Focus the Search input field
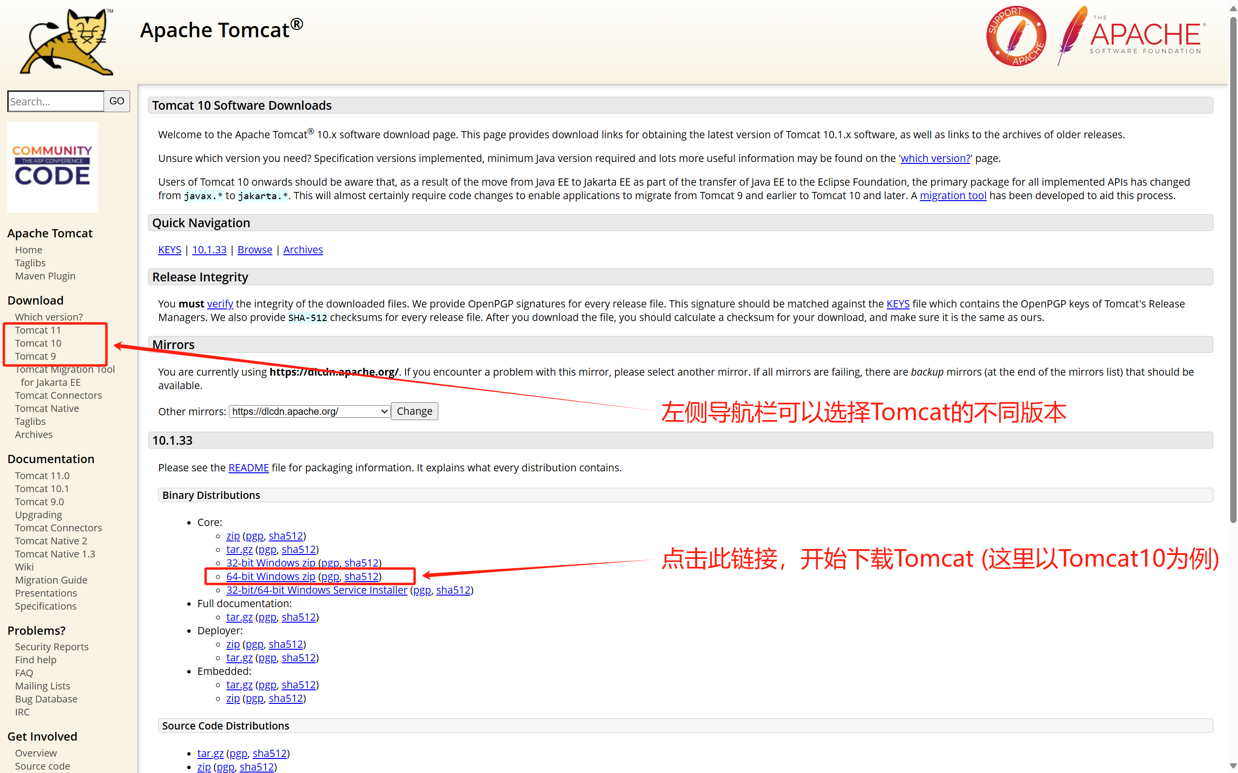Viewport: 1238px width, 773px height. coord(56,101)
